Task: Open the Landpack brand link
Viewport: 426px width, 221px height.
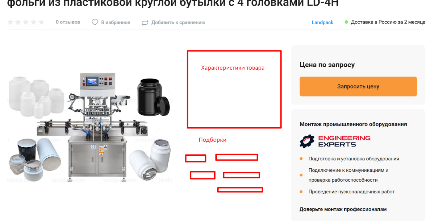Action: coord(323,23)
